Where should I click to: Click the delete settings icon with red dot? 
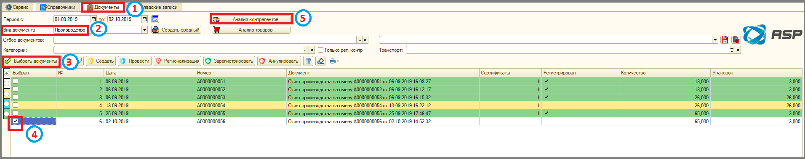tap(736, 40)
